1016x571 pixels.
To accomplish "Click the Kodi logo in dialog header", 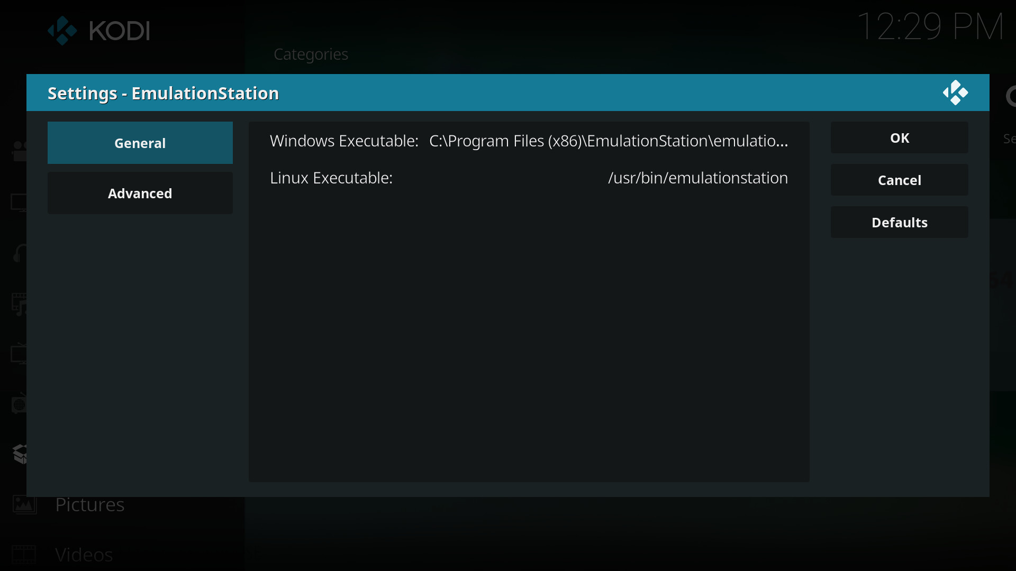I will 955,93.
